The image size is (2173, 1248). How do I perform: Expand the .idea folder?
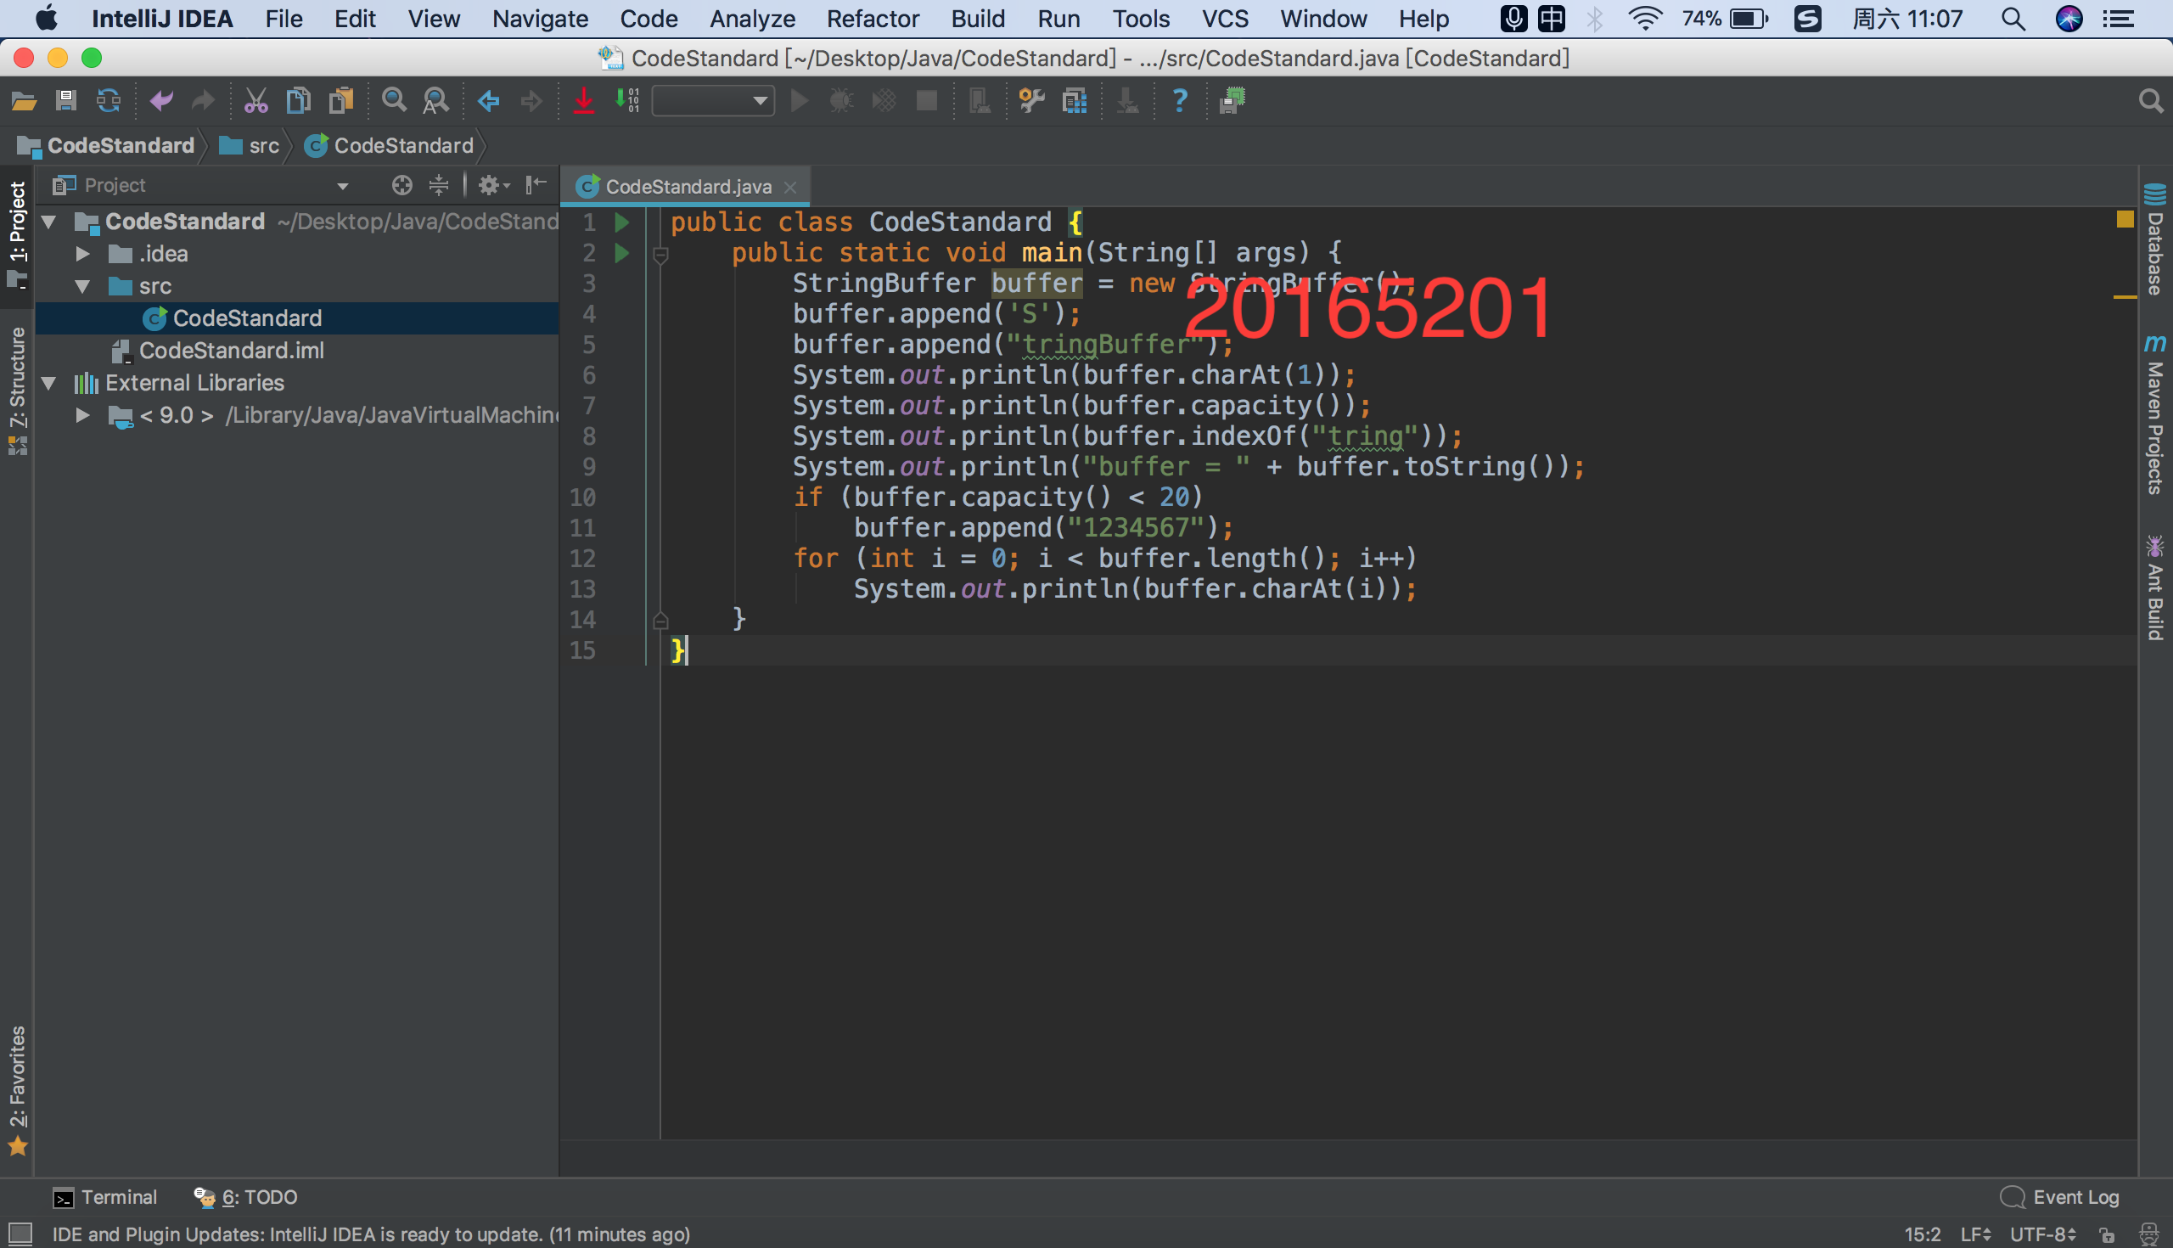tap(83, 254)
